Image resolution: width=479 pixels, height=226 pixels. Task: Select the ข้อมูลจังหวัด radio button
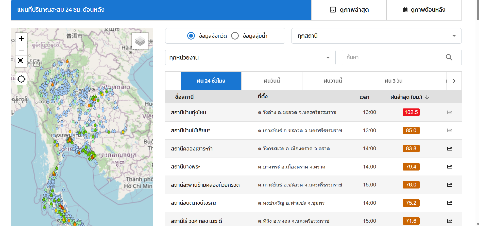coord(191,36)
